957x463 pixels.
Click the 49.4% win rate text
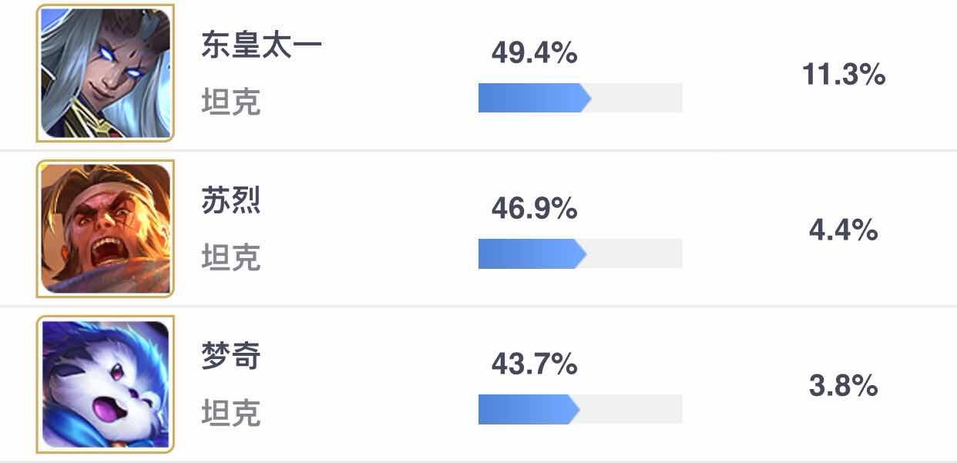coord(534,53)
